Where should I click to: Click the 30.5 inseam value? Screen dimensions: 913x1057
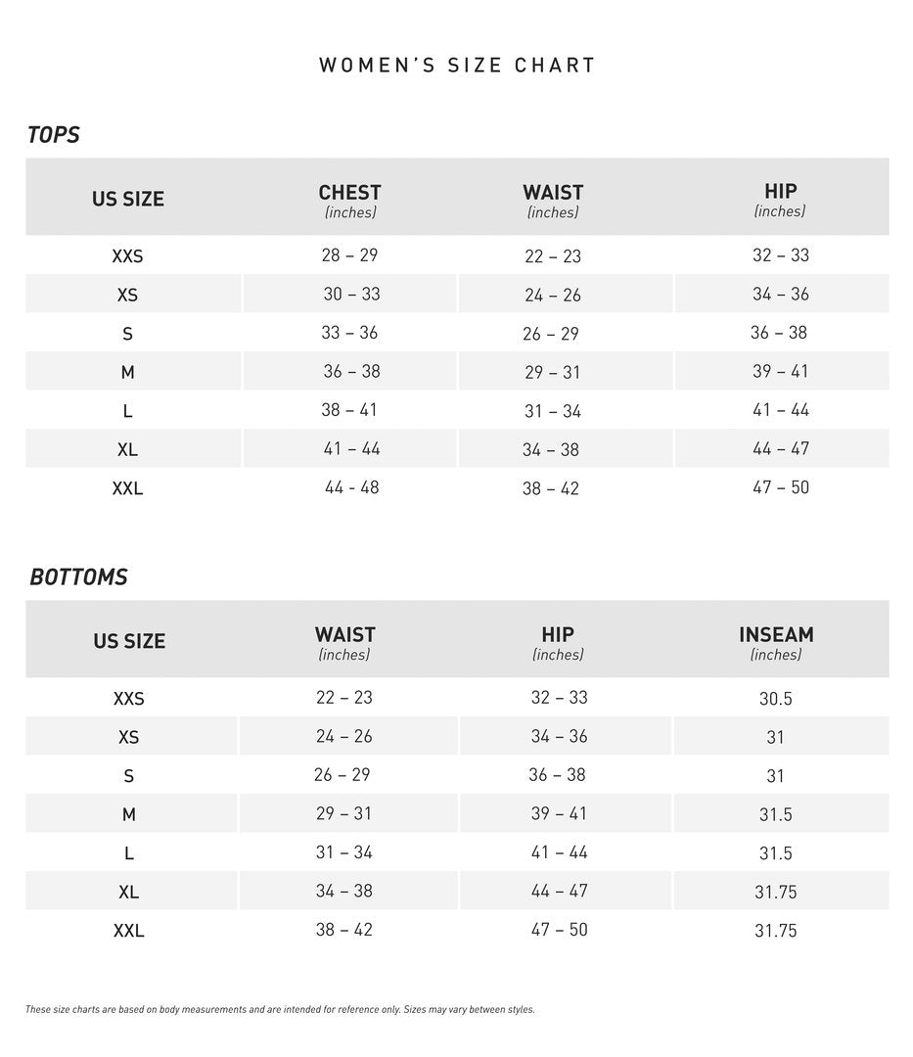click(x=775, y=699)
